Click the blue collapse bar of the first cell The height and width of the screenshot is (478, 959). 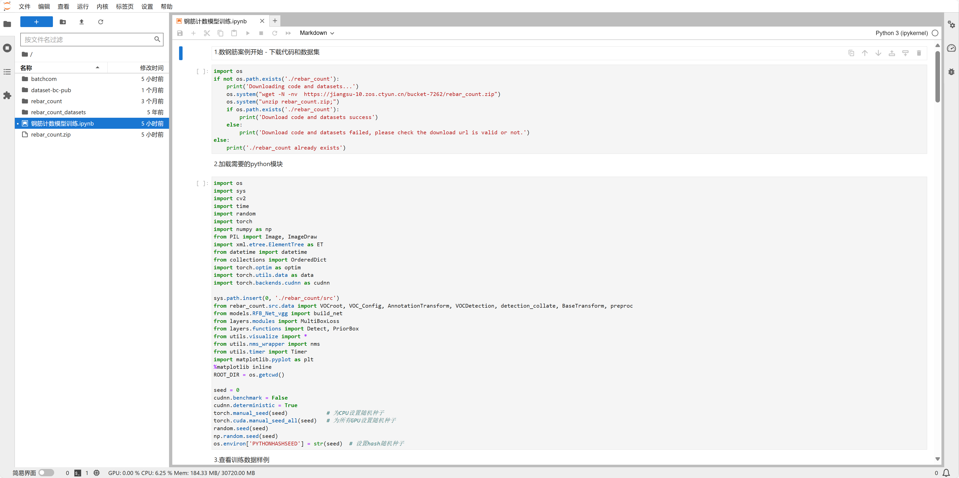click(181, 53)
